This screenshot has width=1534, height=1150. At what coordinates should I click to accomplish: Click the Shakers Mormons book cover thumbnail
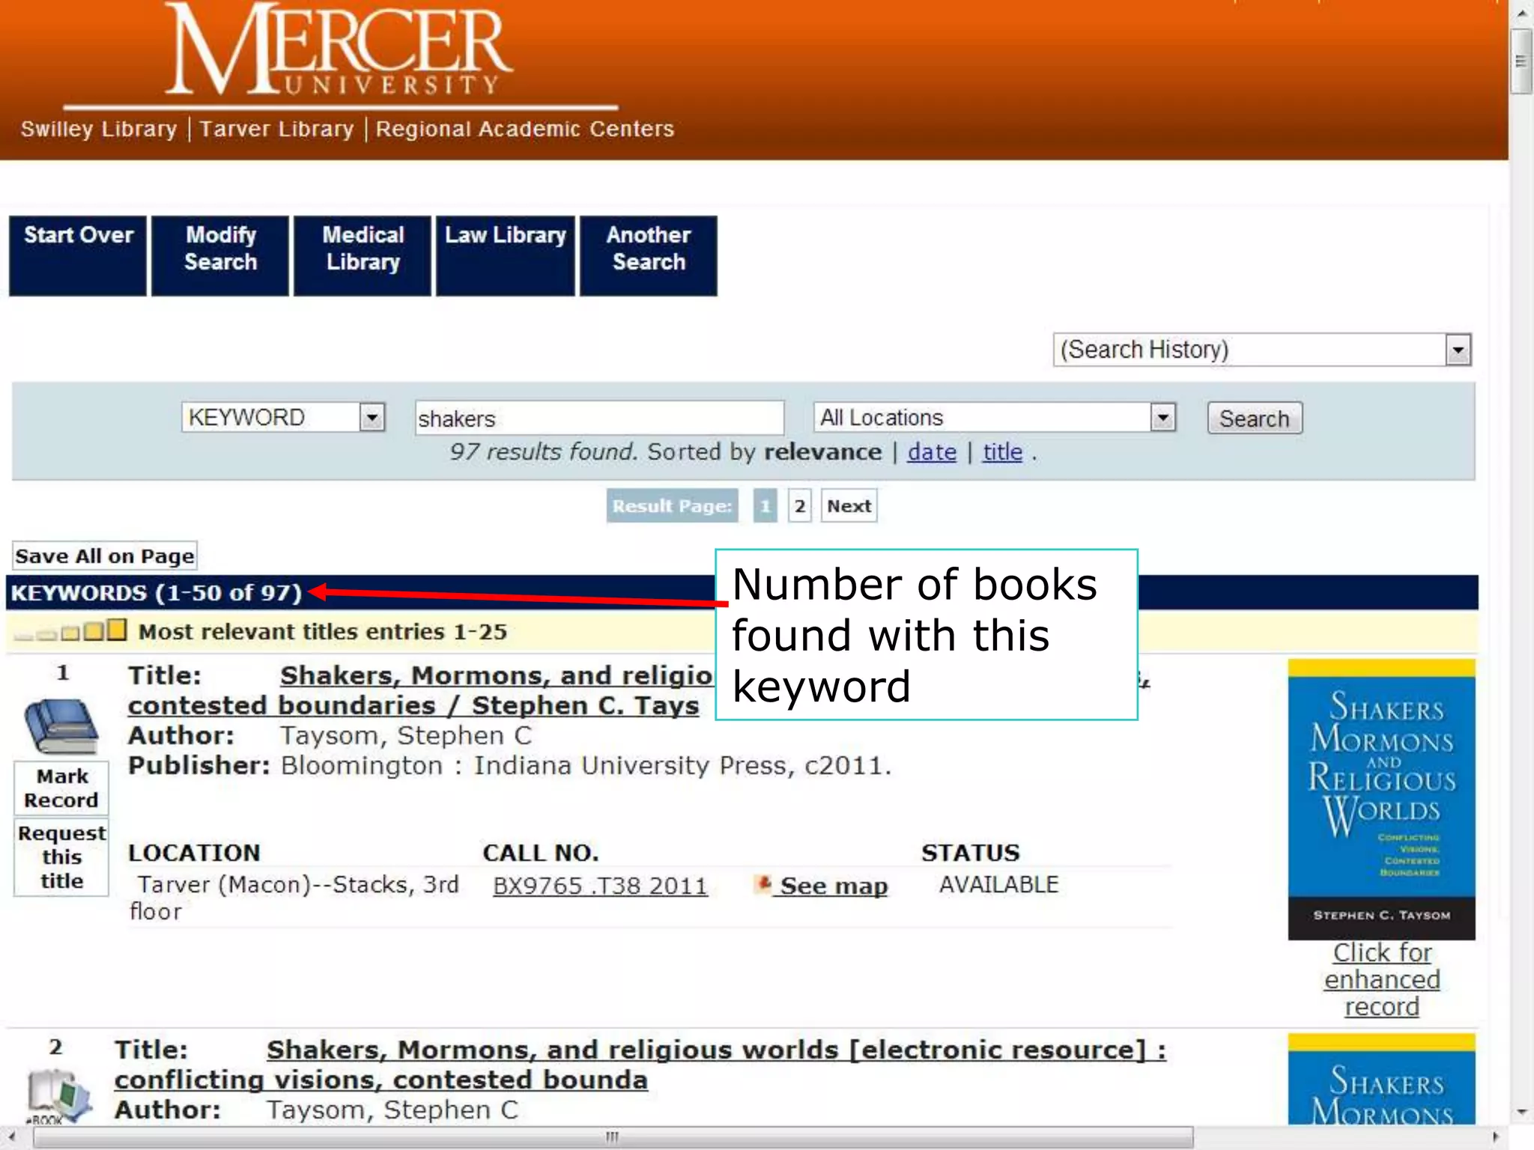(1382, 800)
